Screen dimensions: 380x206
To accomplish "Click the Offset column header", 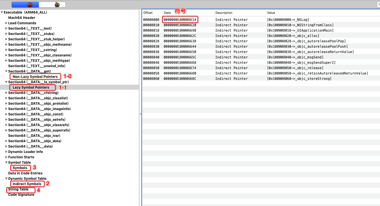I will tap(148, 13).
